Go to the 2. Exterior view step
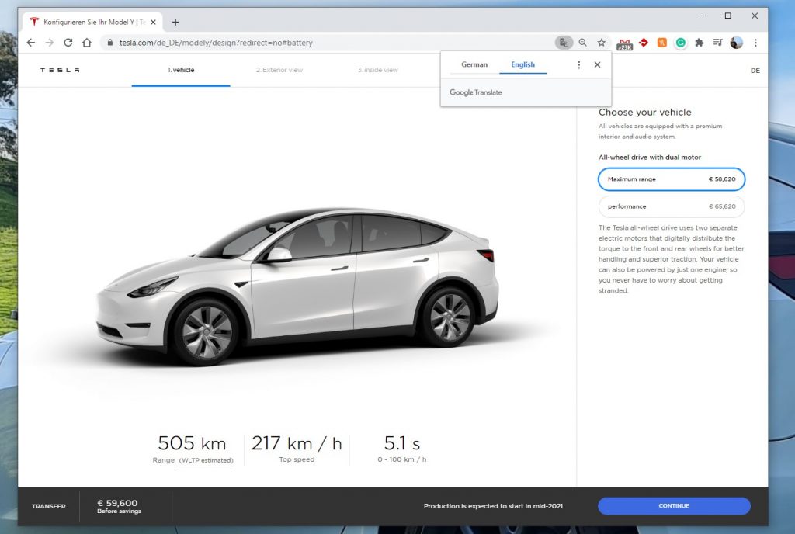 (x=279, y=70)
